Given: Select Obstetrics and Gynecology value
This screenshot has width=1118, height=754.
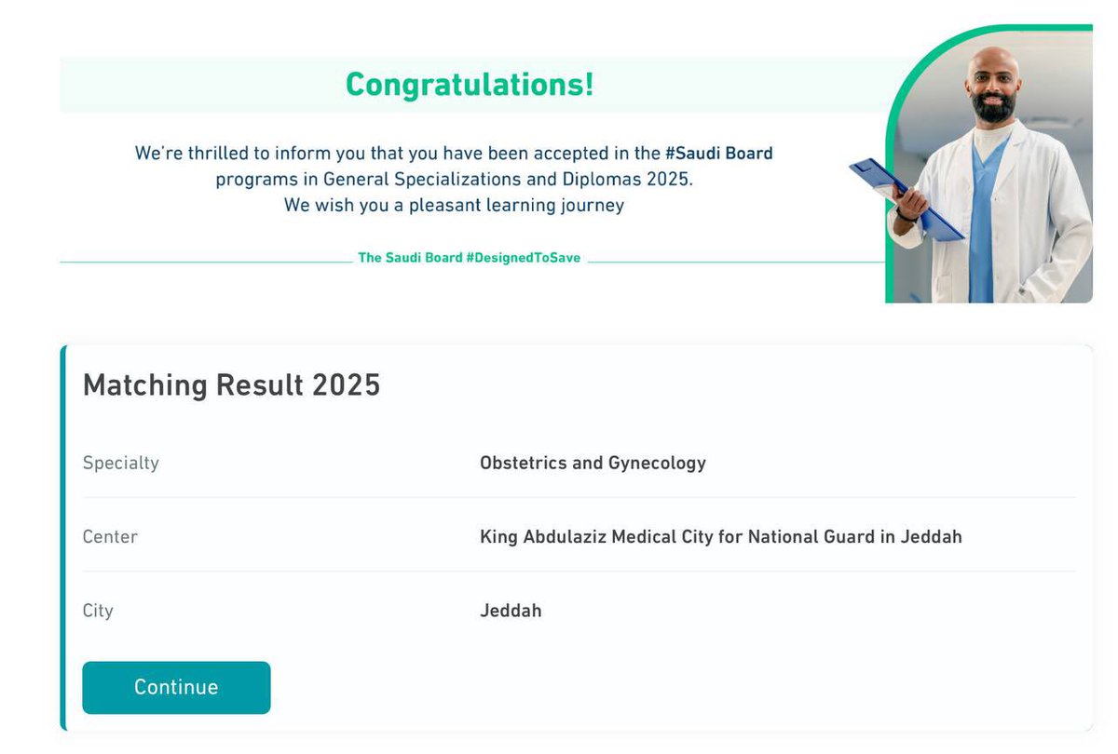Looking at the screenshot, I should pyautogui.click(x=593, y=463).
